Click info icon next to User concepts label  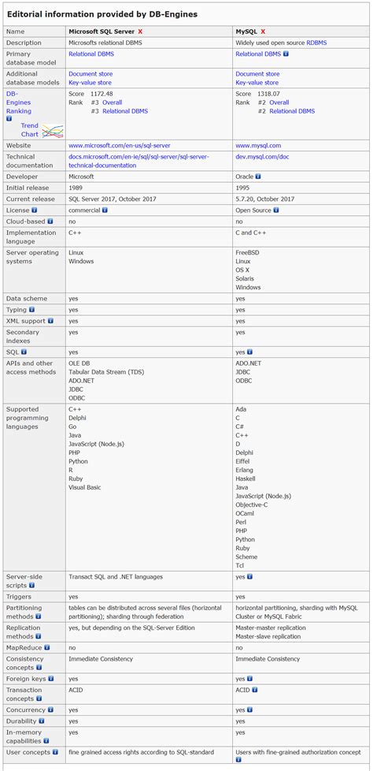click(x=55, y=752)
